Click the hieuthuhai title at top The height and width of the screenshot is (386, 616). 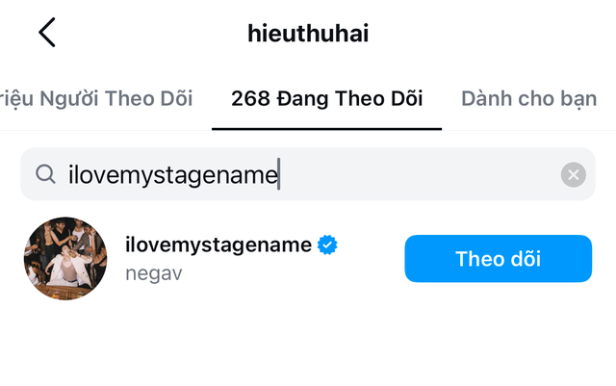(308, 34)
